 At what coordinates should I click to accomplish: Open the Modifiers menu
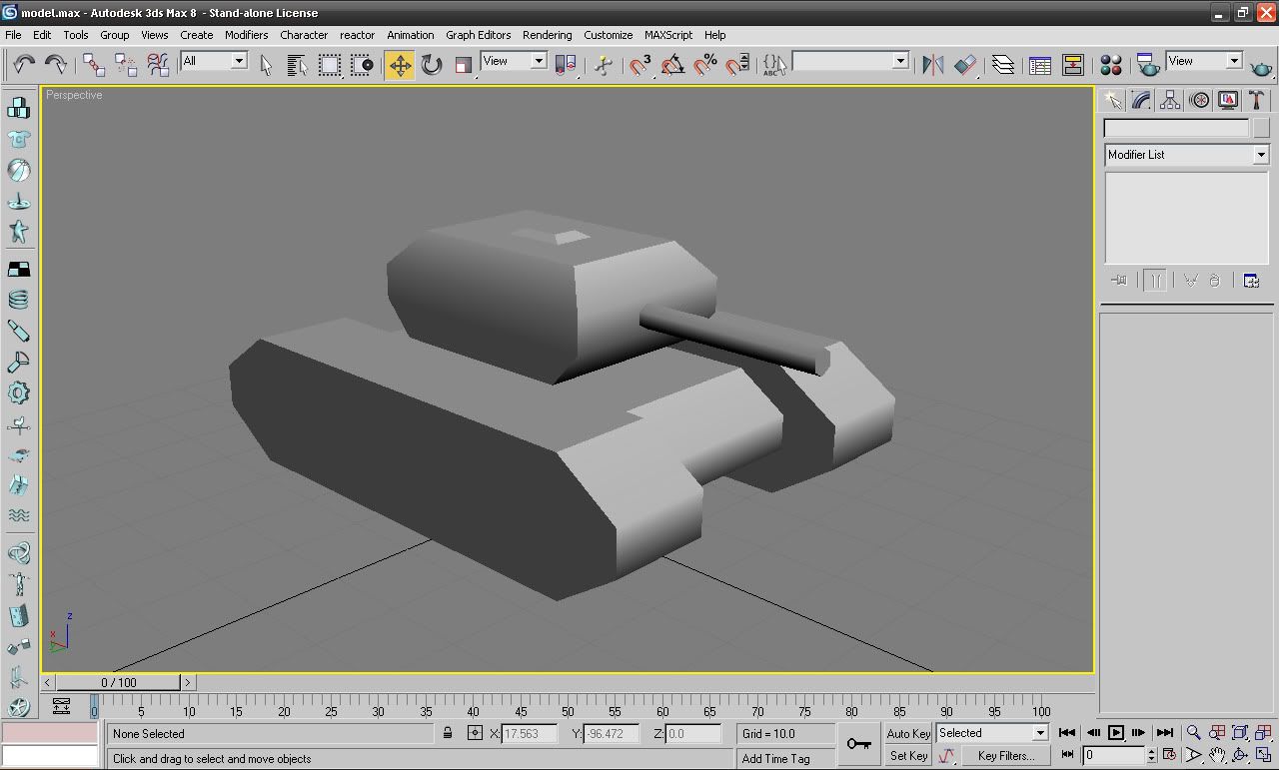pos(246,35)
